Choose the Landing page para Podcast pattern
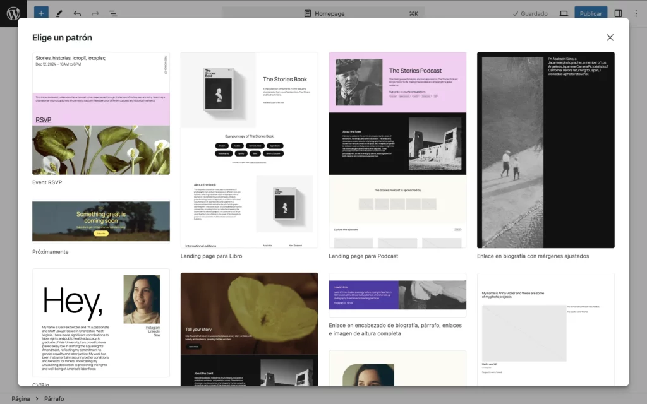This screenshot has width=647, height=404. point(397,150)
